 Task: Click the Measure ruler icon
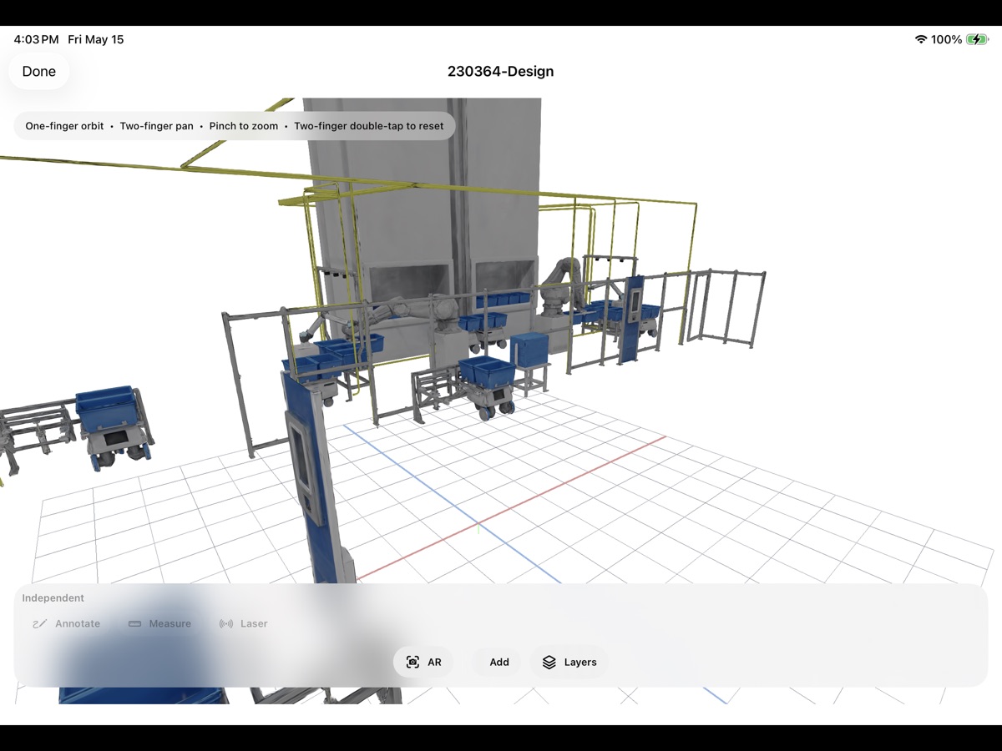[134, 623]
